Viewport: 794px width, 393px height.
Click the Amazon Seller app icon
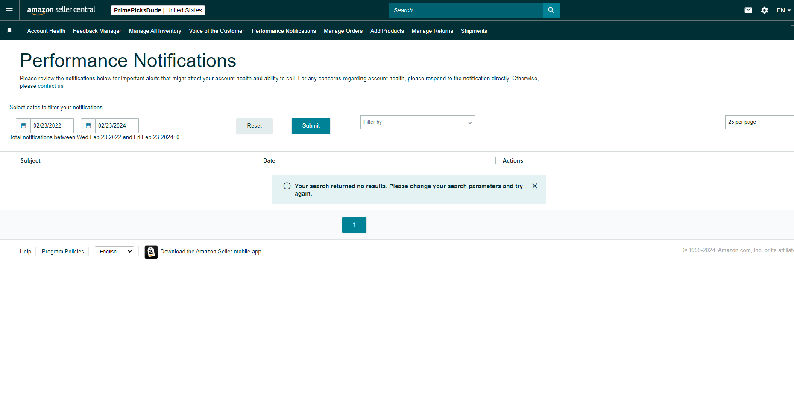pyautogui.click(x=151, y=252)
